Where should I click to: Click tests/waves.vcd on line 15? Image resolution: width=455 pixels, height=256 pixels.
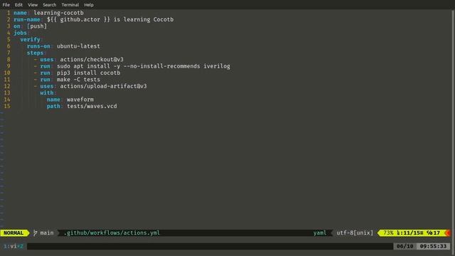(x=92, y=106)
